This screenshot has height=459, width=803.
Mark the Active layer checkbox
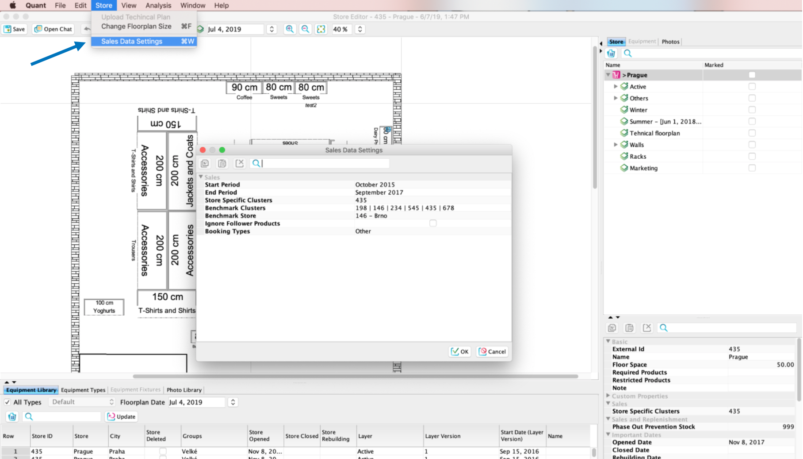752,87
